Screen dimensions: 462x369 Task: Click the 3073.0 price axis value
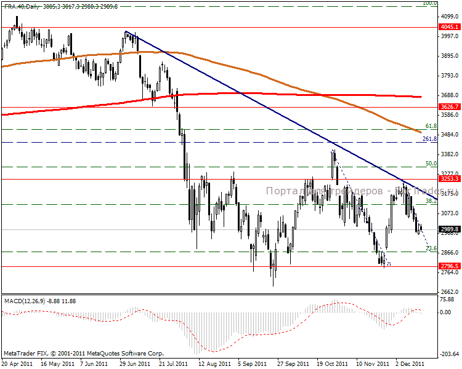[450, 213]
